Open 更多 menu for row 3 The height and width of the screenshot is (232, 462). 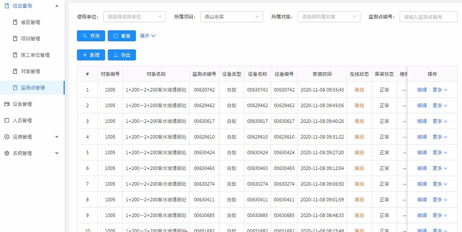439,121
